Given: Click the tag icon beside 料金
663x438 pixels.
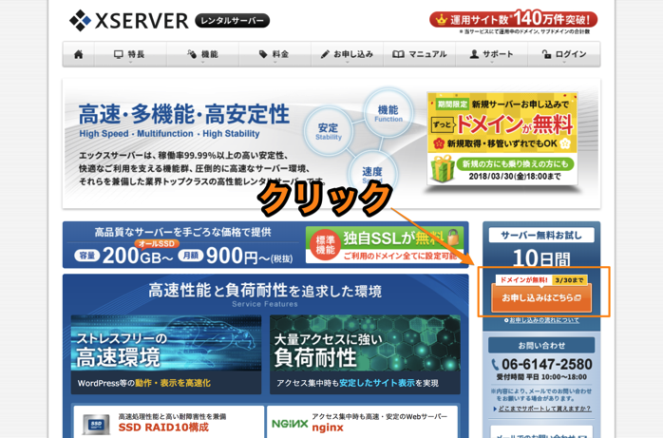Looking at the screenshot, I should coord(263,54).
